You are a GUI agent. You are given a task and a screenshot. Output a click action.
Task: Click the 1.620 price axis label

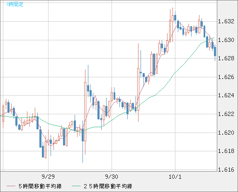tap(226, 133)
